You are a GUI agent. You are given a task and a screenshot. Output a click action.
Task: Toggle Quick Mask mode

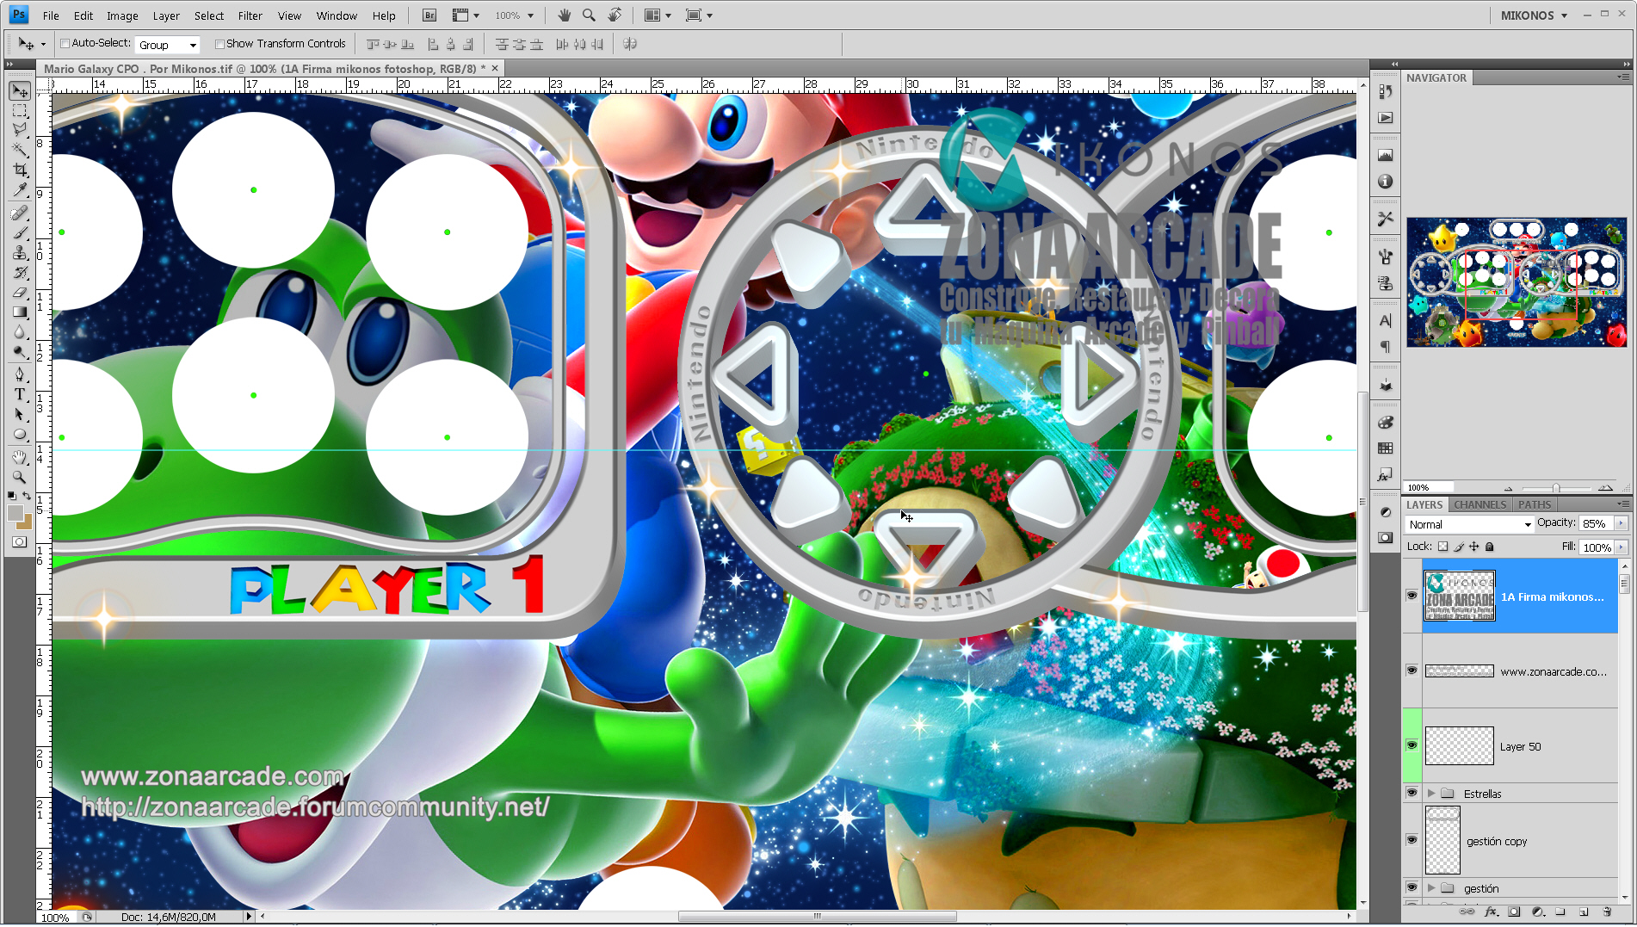[20, 541]
